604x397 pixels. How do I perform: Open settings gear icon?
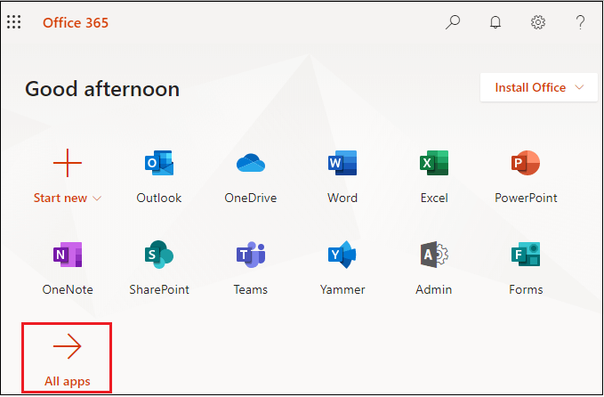(538, 22)
